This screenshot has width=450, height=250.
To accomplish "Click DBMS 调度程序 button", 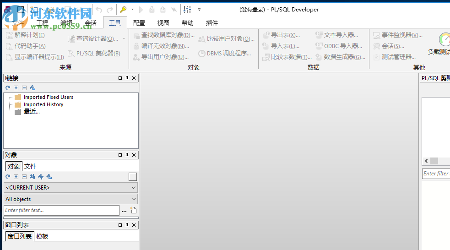I will click(225, 54).
